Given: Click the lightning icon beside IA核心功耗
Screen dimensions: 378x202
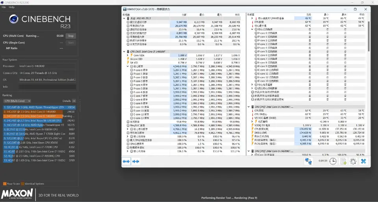Looking at the screenshot, I should [x=252, y=132].
